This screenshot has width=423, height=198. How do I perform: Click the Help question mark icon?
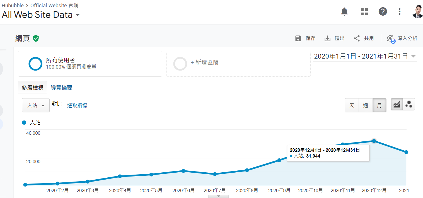(x=383, y=11)
